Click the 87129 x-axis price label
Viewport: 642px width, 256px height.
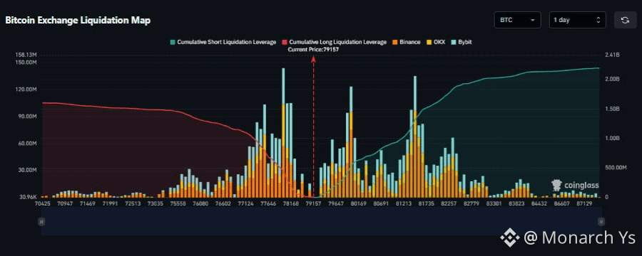(585, 203)
